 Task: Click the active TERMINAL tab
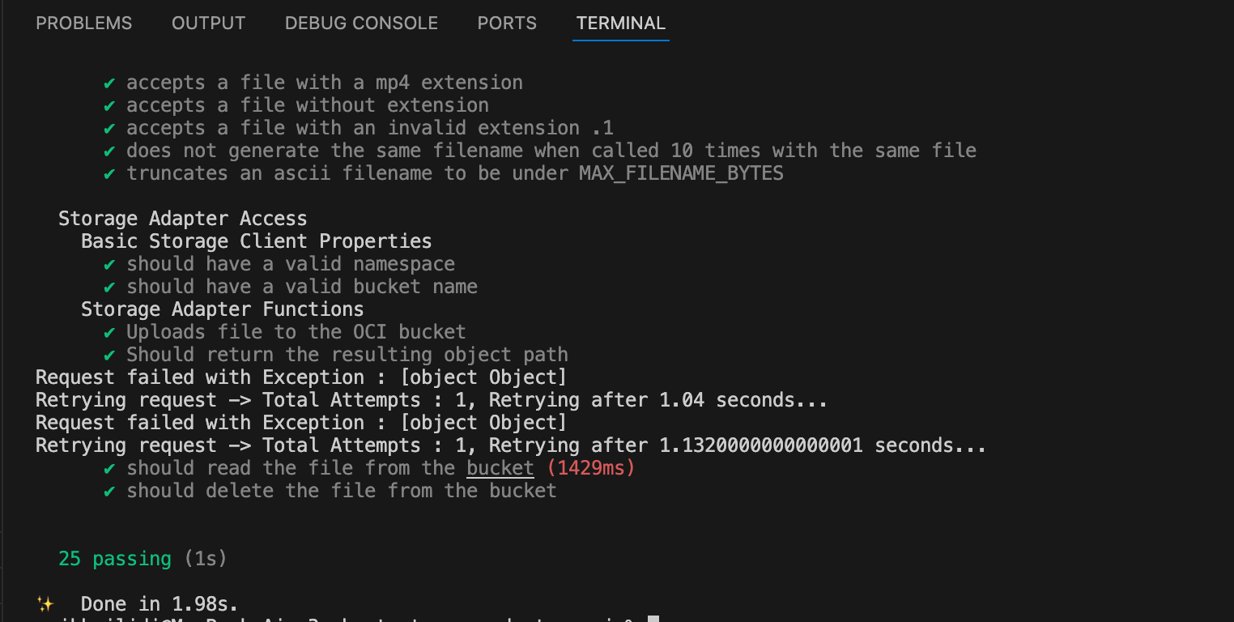coord(620,23)
